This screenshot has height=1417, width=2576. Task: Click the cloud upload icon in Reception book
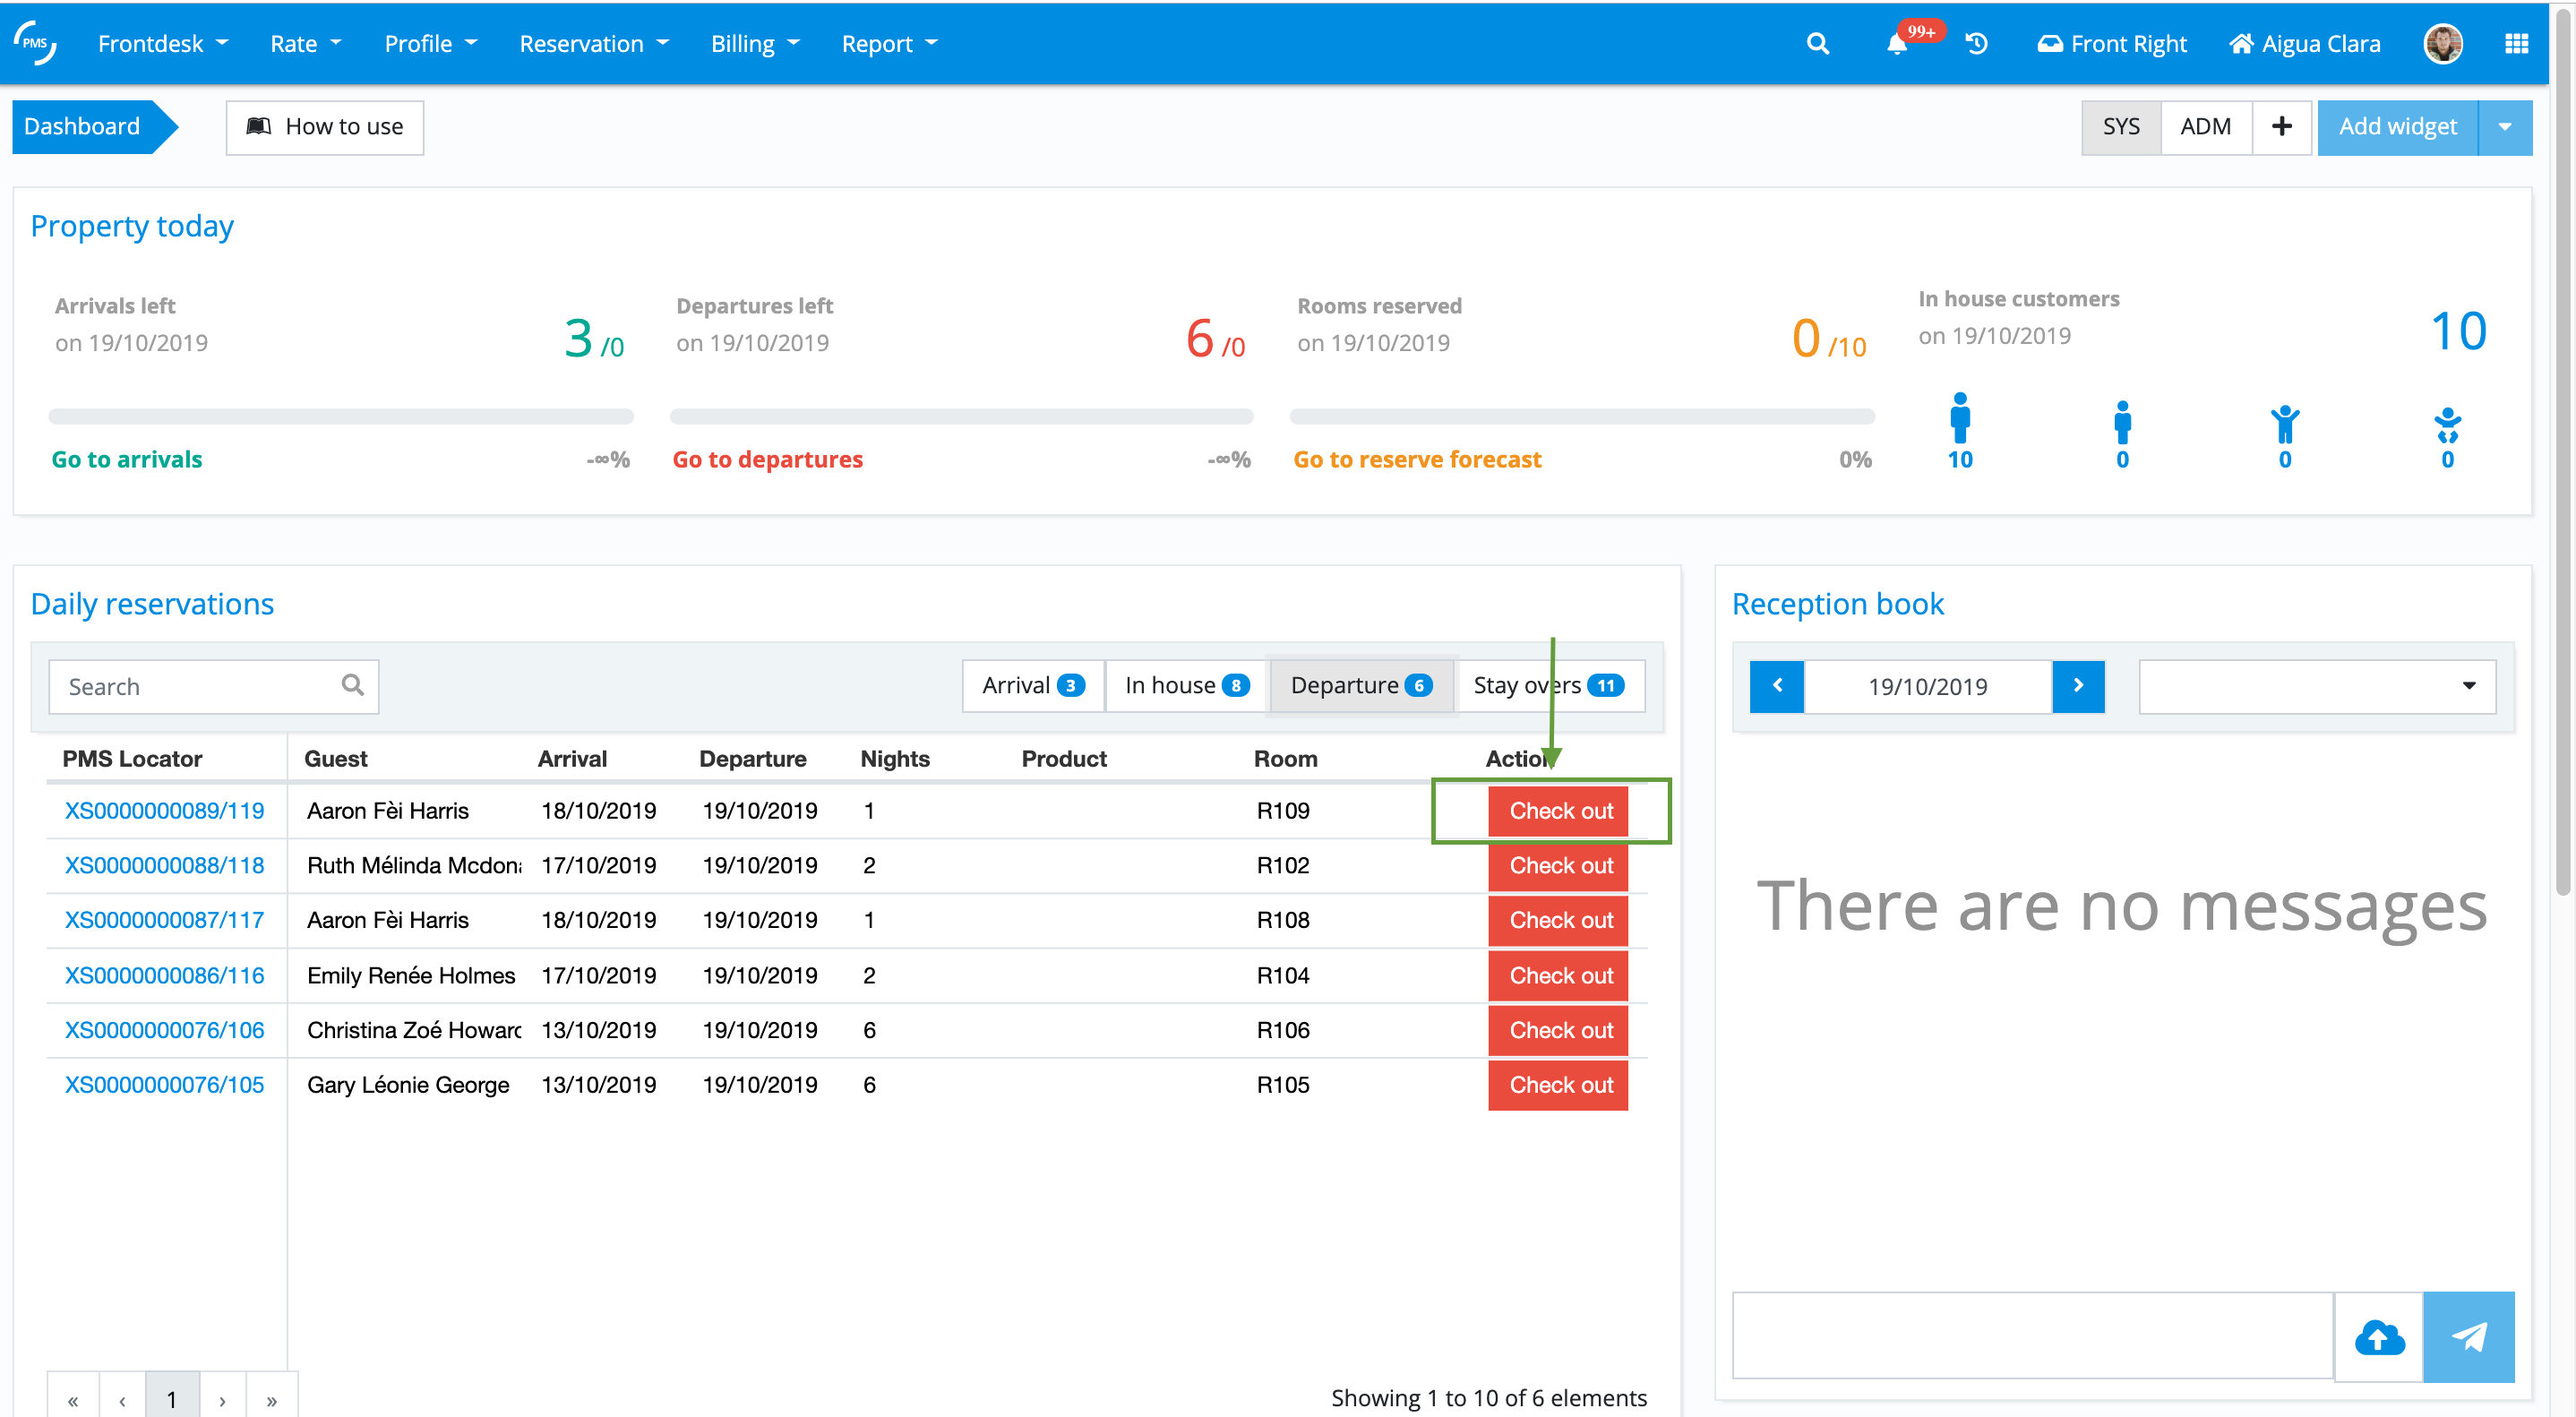[2379, 1337]
